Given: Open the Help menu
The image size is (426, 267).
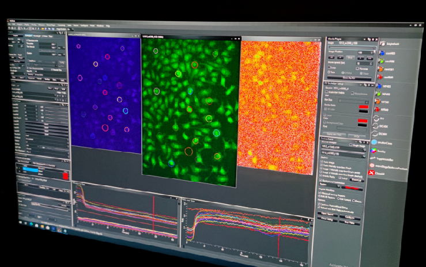Looking at the screenshot, I should [x=107, y=26].
